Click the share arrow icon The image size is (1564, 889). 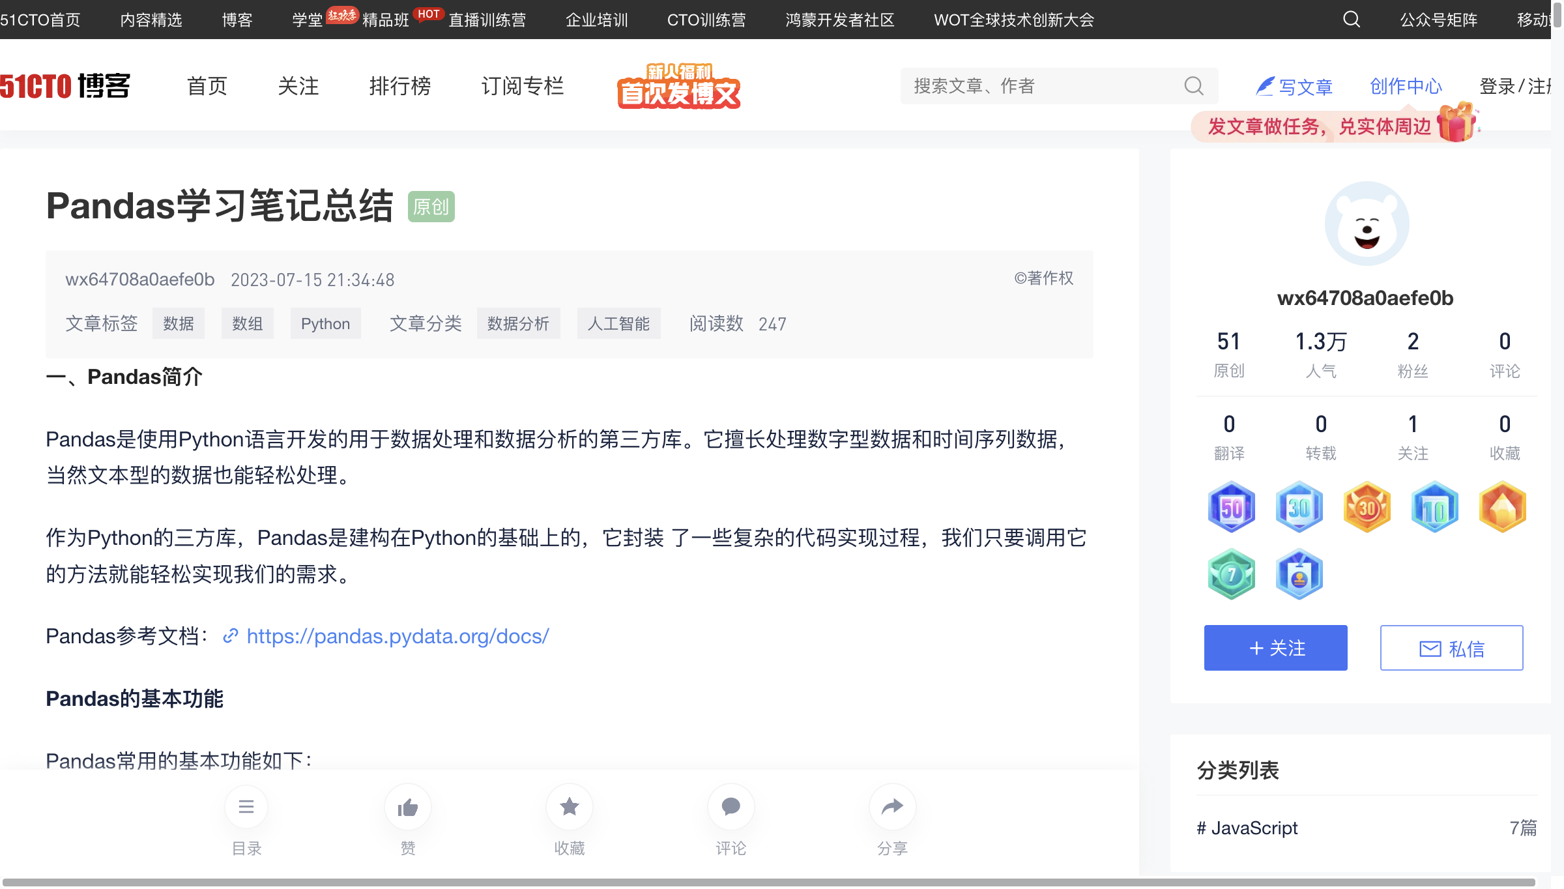pos(892,807)
